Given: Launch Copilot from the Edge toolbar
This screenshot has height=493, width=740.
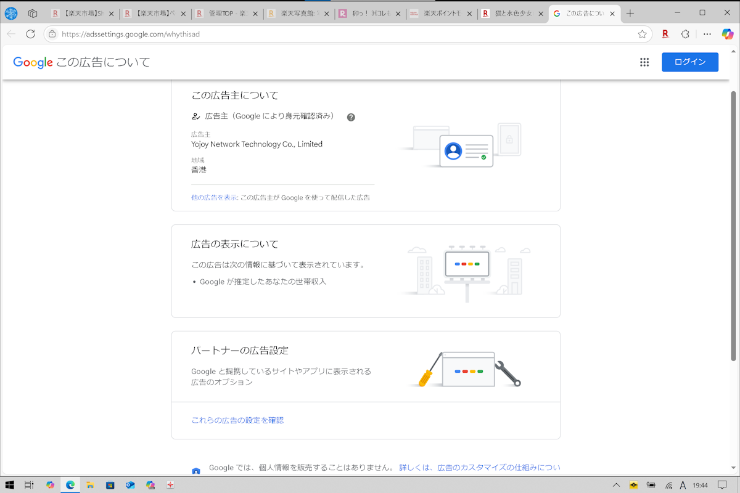Looking at the screenshot, I should [x=728, y=35].
